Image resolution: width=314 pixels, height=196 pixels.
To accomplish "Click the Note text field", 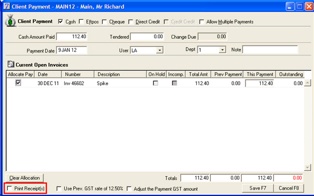I will pyautogui.click(x=270, y=49).
